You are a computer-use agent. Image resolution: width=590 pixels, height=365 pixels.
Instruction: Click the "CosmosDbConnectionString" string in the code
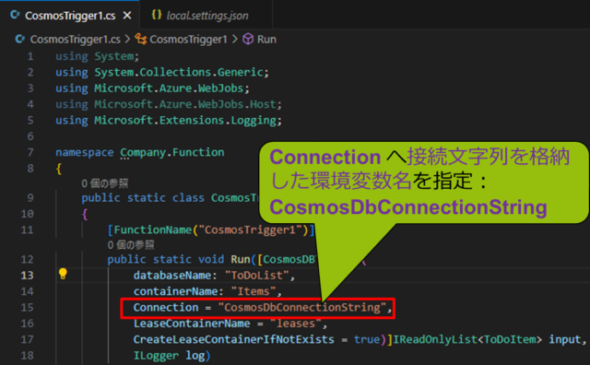pyautogui.click(x=302, y=308)
